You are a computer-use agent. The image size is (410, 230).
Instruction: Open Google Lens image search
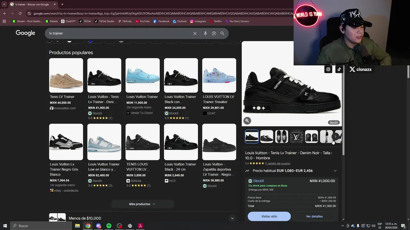tap(214, 34)
